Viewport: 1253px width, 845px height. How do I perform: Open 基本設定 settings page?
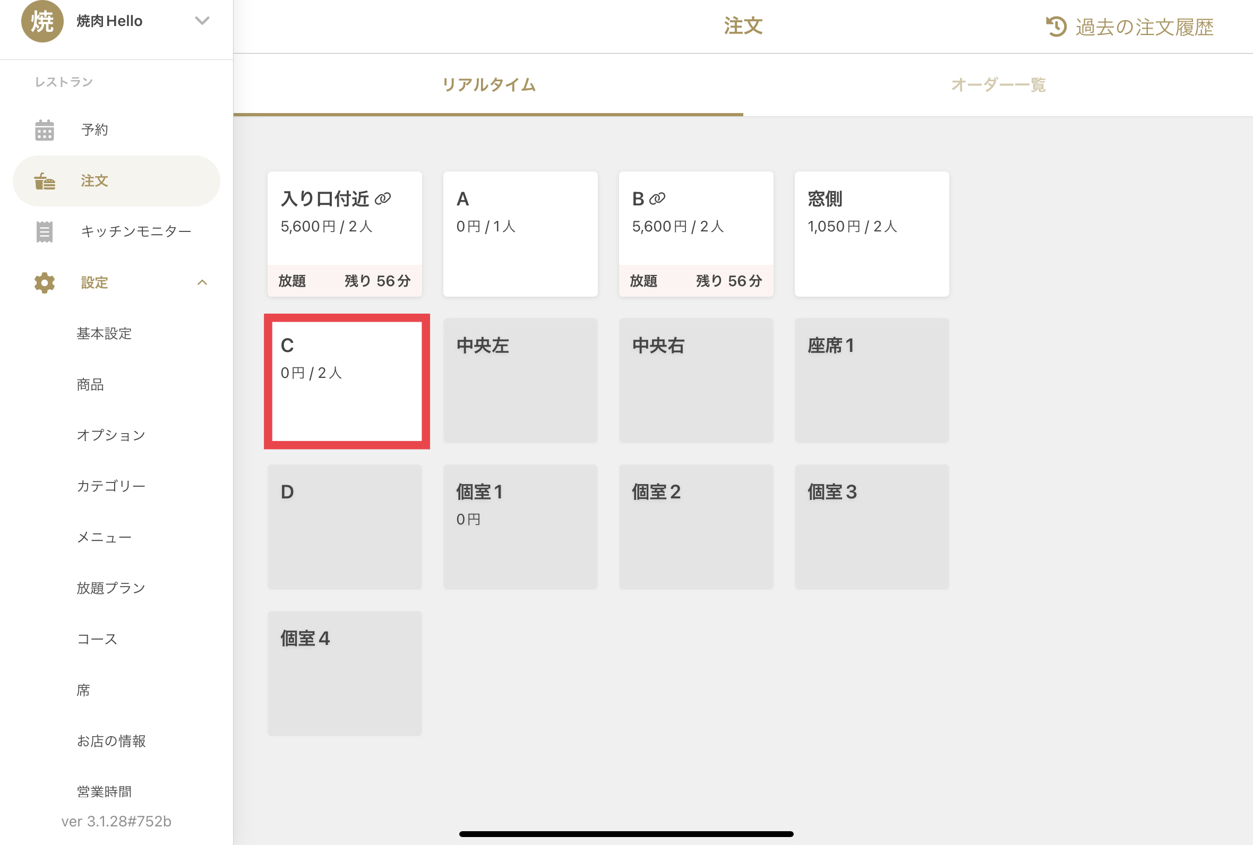pos(104,333)
